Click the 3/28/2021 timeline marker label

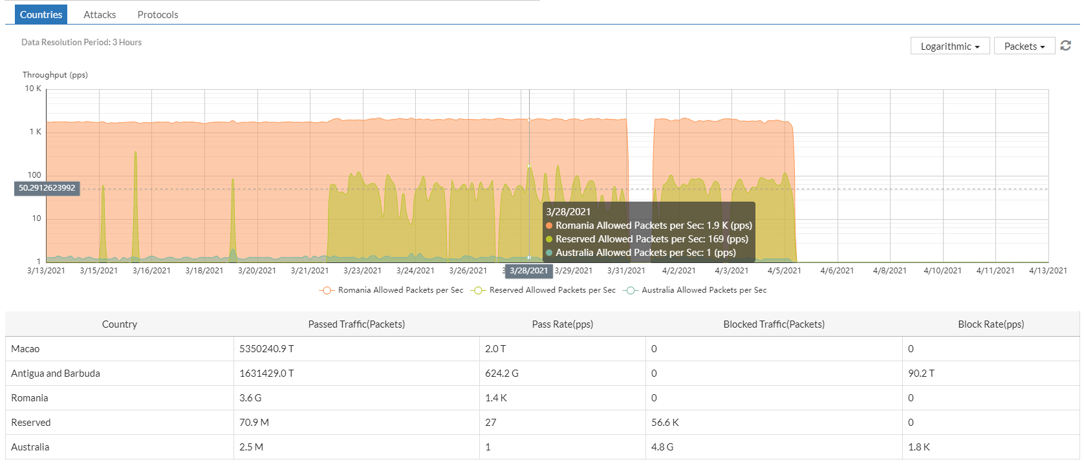528,271
